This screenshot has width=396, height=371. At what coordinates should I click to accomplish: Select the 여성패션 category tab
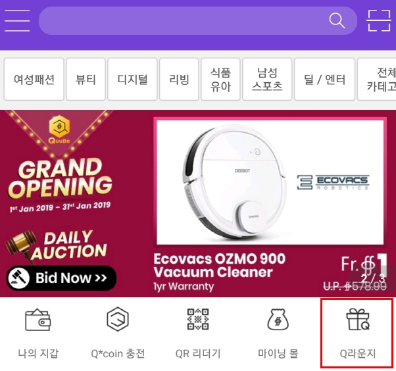(34, 80)
